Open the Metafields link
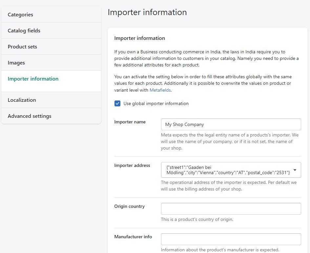This screenshot has width=310, height=253. coord(160,90)
